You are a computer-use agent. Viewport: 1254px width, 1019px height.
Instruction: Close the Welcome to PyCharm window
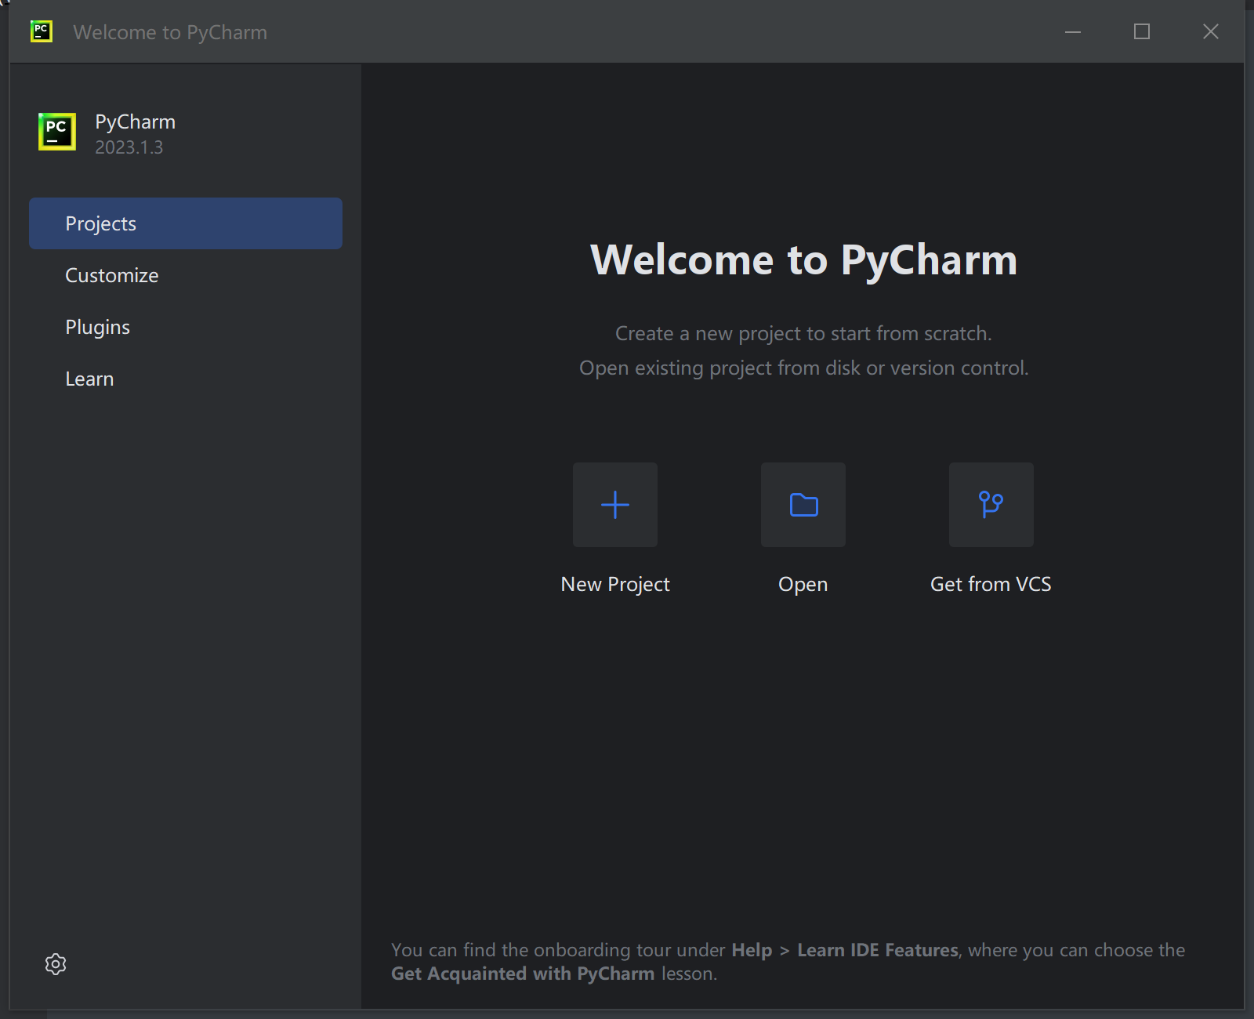[x=1211, y=31]
